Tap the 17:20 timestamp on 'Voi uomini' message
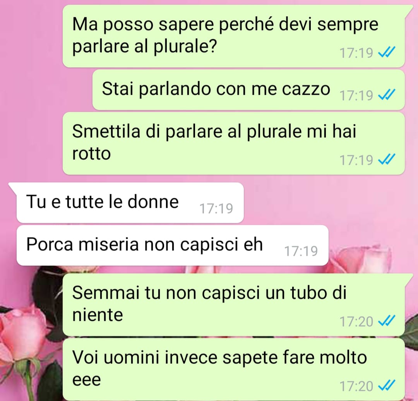The width and height of the screenshot is (418, 401). point(356,386)
